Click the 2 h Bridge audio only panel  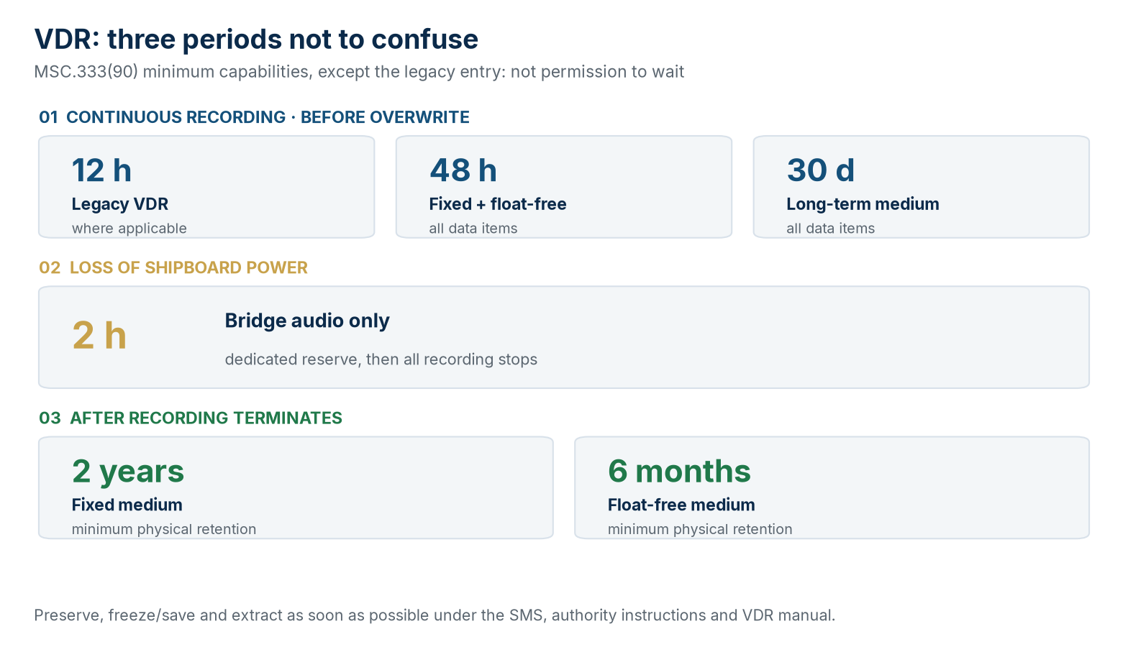564,337
